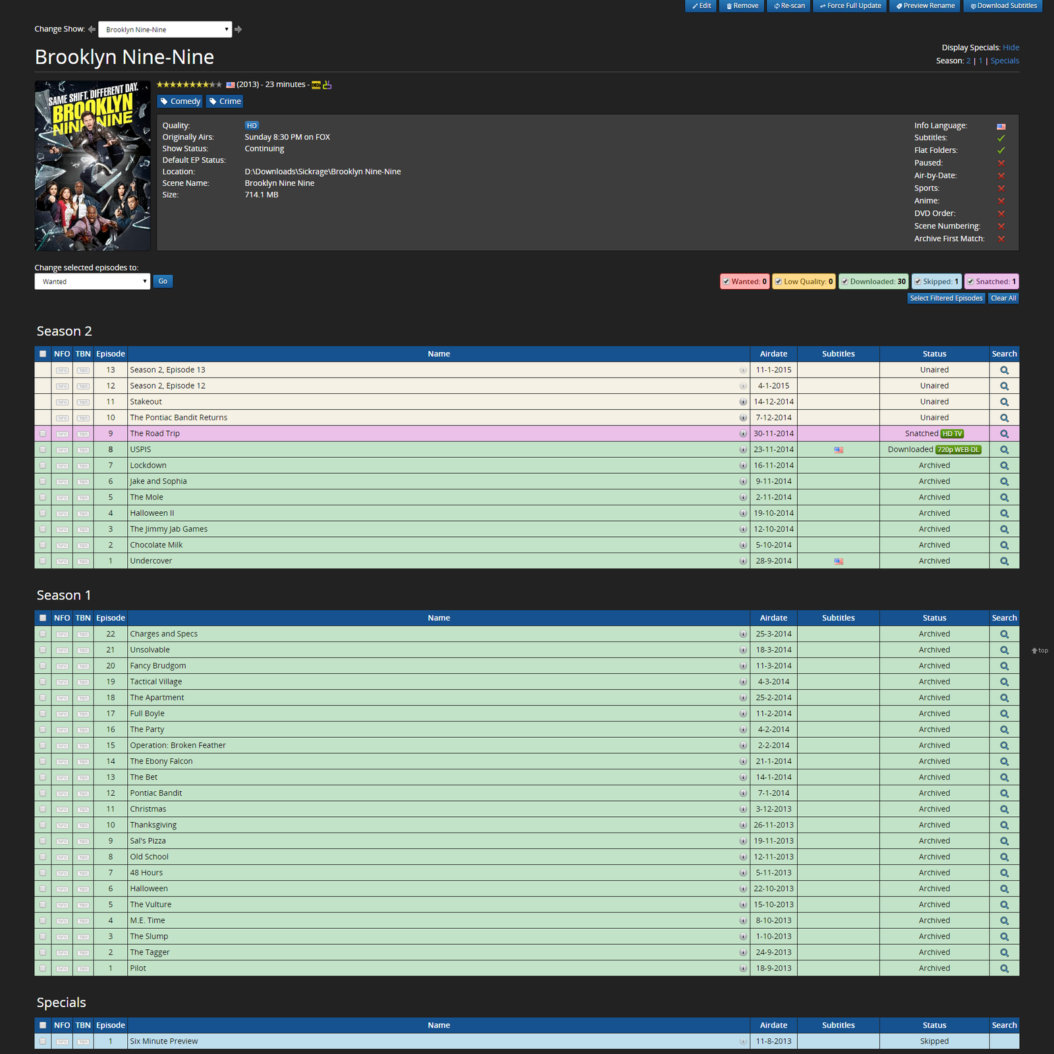The height and width of the screenshot is (1054, 1054).
Task: Show plot info icon for The Bet
Action: tap(743, 777)
